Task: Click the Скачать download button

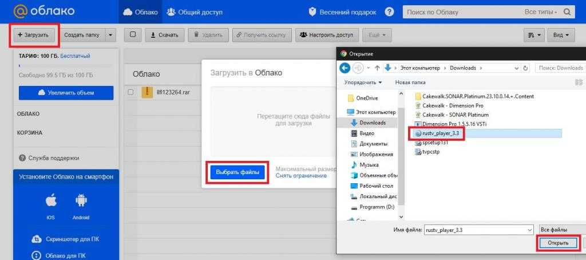Action: pyautogui.click(x=164, y=35)
